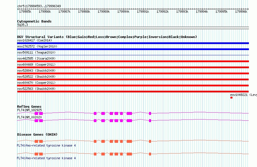This screenshot has width=257, height=167.
Task: Click the blue gain bar under esv2762572
Action: click(133, 49)
